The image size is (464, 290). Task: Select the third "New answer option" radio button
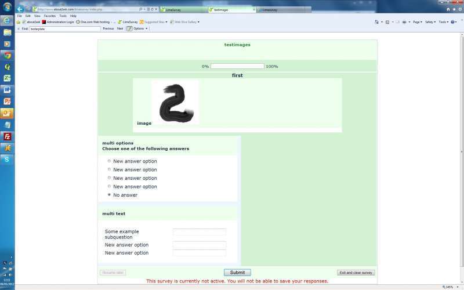coord(109,178)
